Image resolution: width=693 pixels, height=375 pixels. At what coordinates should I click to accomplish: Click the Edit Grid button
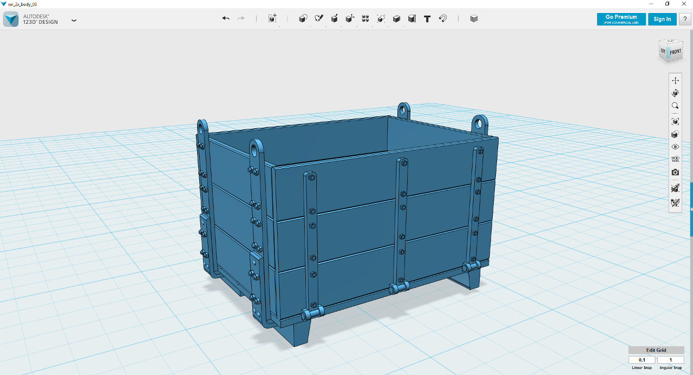click(x=656, y=350)
